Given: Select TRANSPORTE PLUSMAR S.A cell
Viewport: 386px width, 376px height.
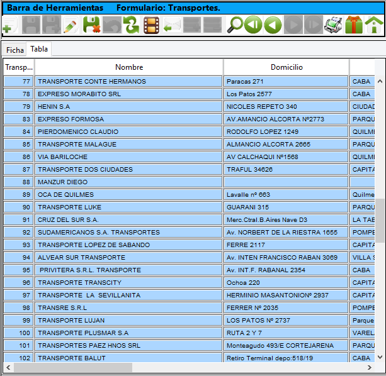Looking at the screenshot, I should point(128,333).
